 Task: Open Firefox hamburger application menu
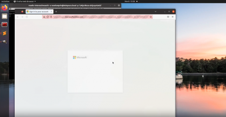tap(172, 17)
